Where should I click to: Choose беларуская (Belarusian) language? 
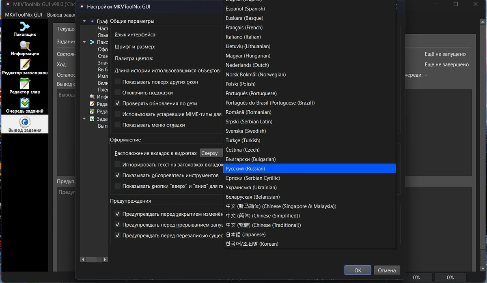[309, 197]
